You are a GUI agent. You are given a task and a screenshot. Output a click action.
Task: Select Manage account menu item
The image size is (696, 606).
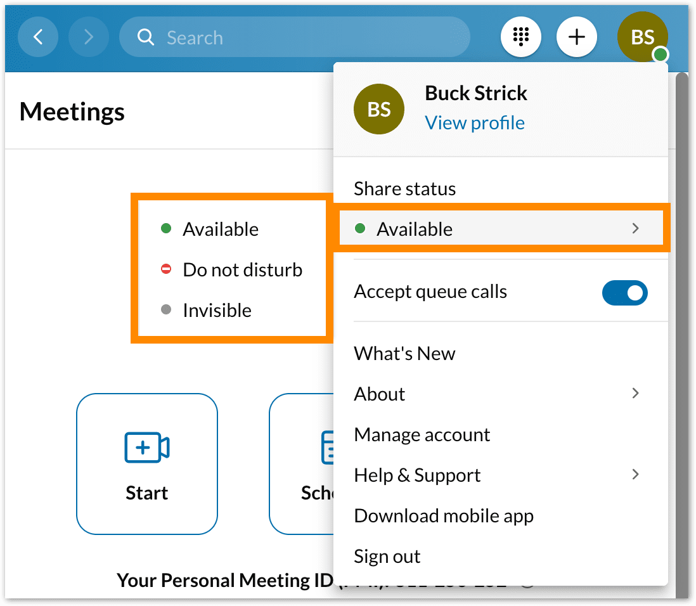click(422, 435)
